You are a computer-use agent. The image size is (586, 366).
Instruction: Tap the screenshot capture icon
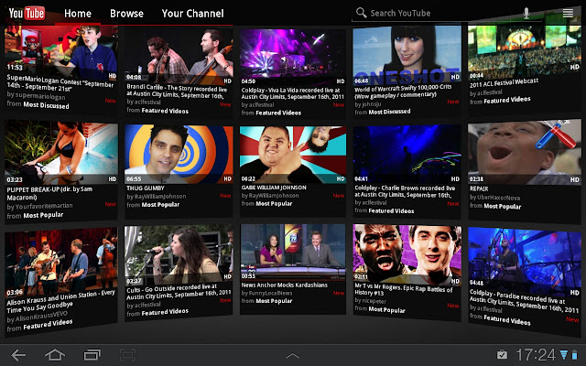coord(127,355)
